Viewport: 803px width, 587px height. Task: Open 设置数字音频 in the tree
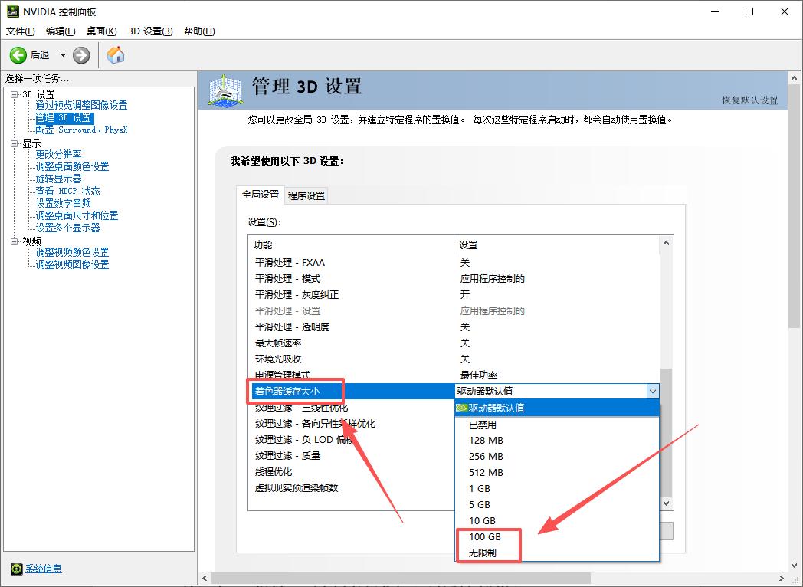(x=63, y=203)
